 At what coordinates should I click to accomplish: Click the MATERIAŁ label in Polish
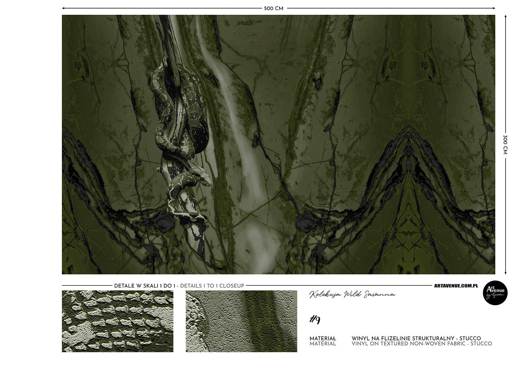tap(323, 338)
